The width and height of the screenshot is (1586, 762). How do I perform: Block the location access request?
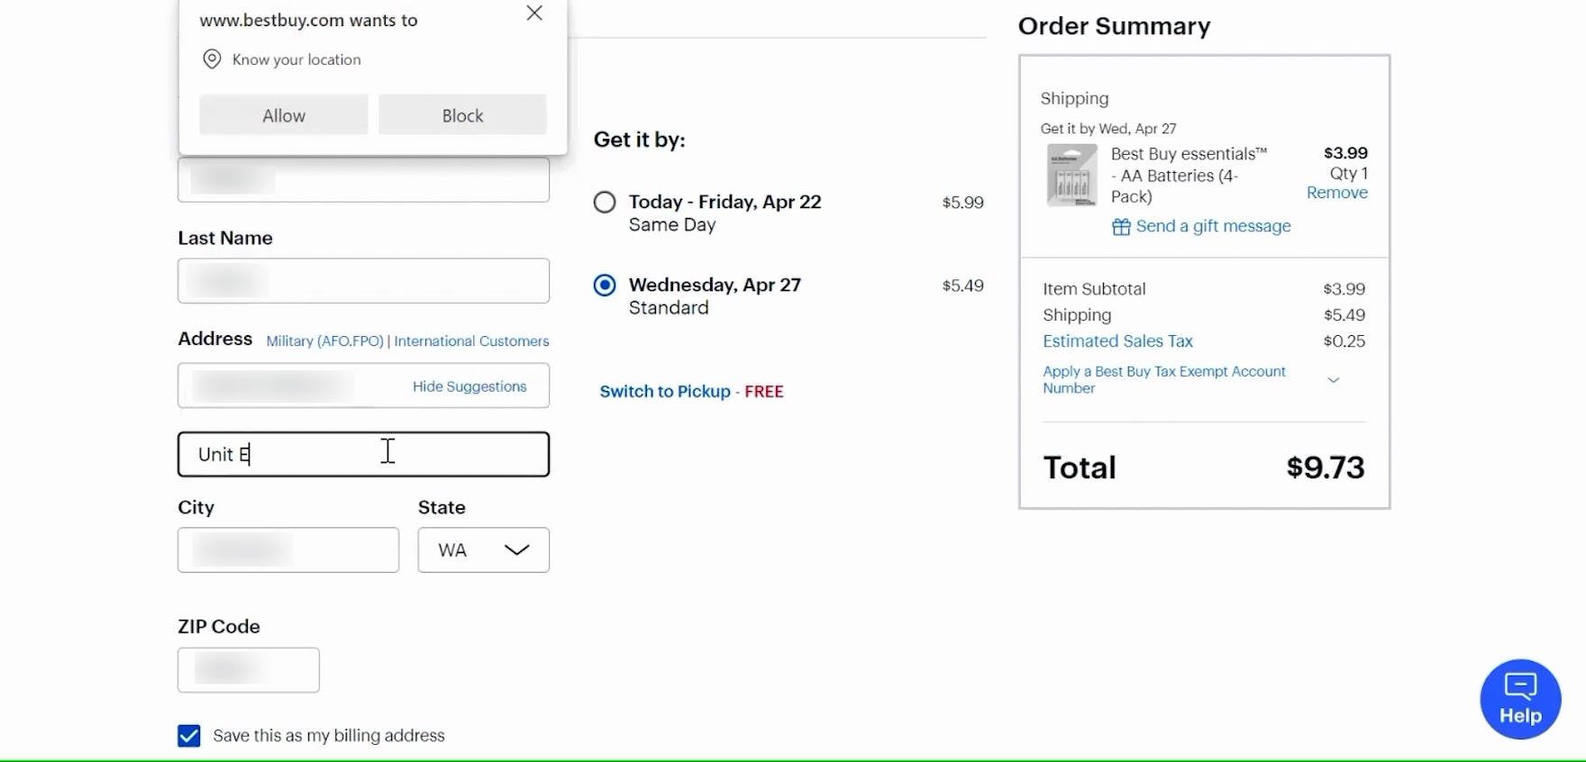coord(462,115)
